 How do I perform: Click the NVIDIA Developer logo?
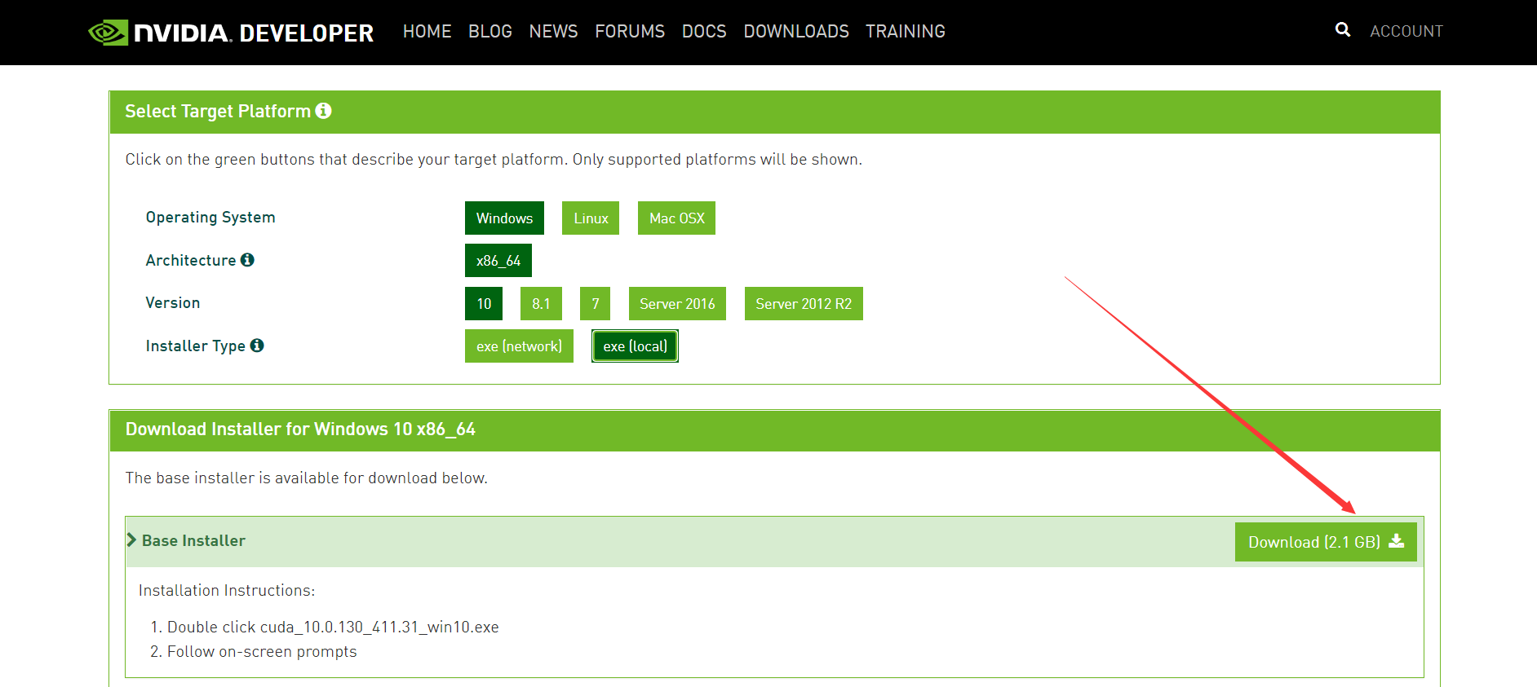coord(231,33)
